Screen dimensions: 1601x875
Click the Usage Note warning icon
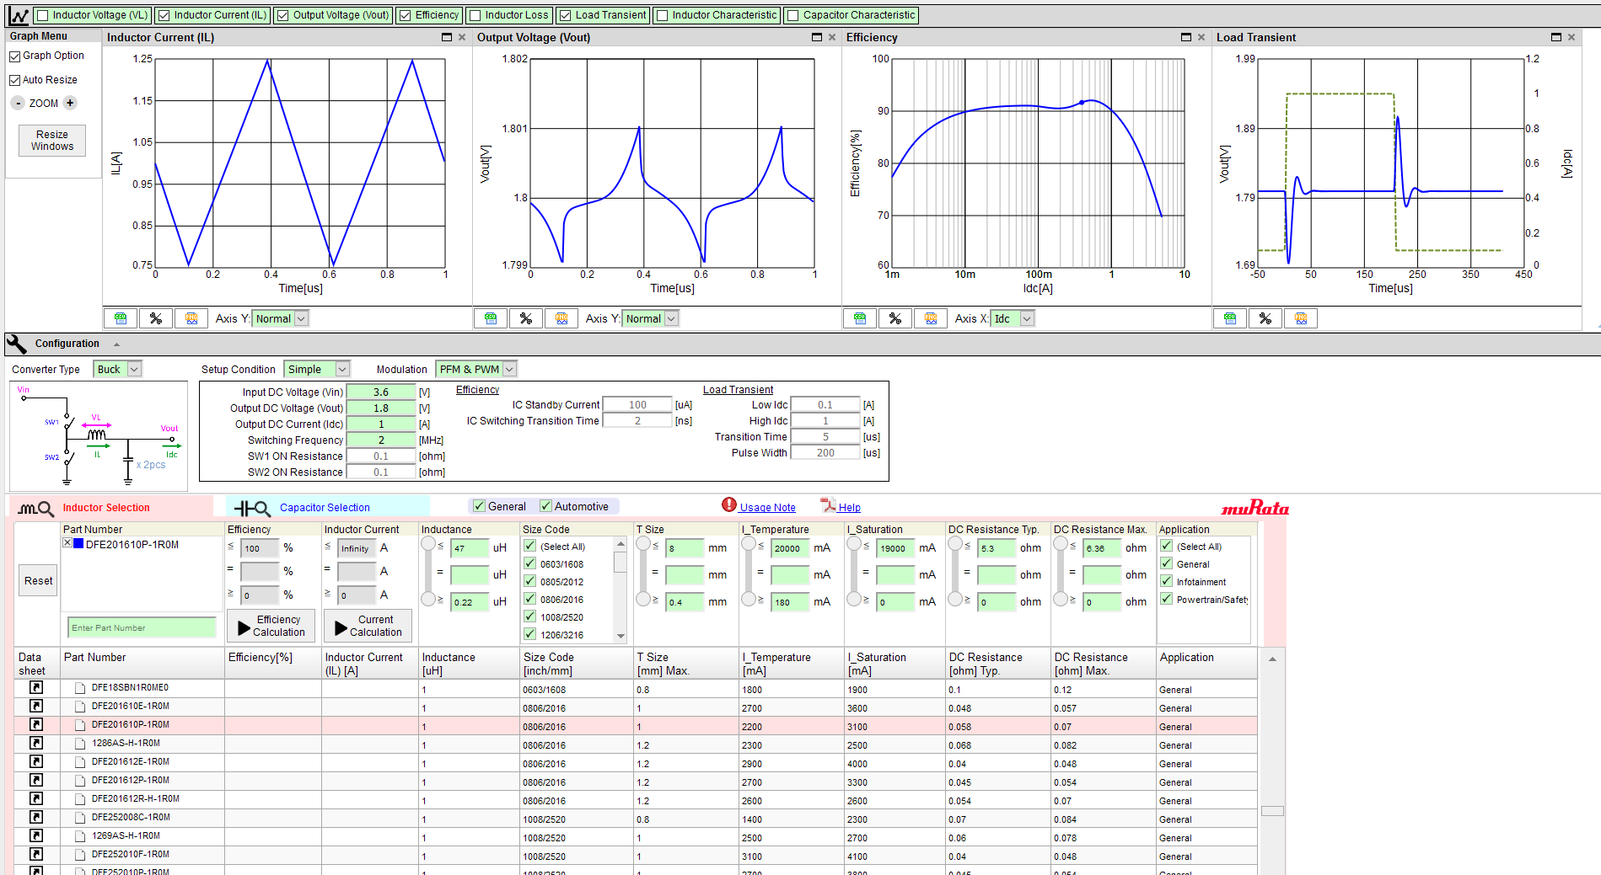(x=729, y=506)
